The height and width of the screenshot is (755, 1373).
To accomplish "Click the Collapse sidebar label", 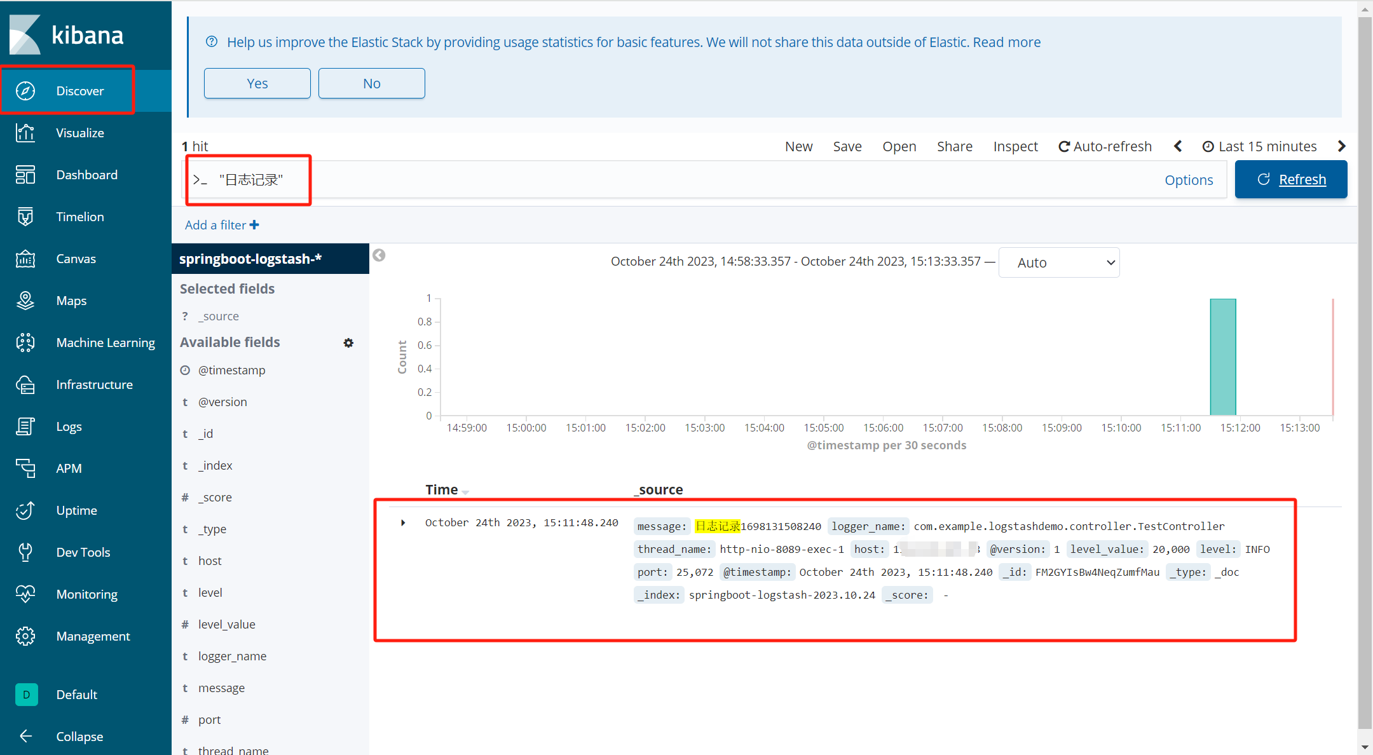I will [79, 736].
